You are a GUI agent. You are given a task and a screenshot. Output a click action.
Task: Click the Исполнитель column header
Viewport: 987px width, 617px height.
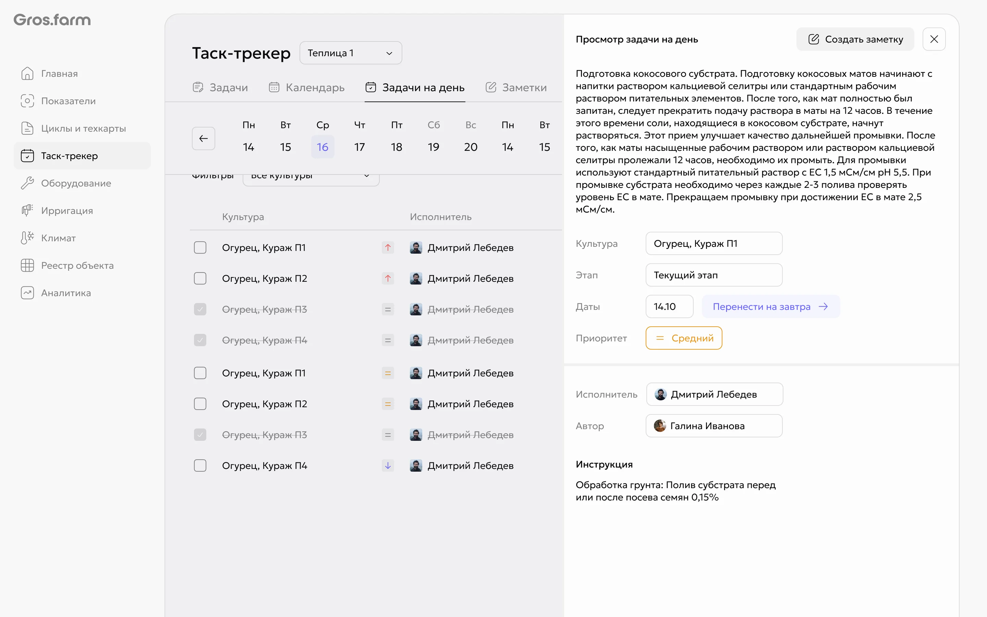point(440,217)
